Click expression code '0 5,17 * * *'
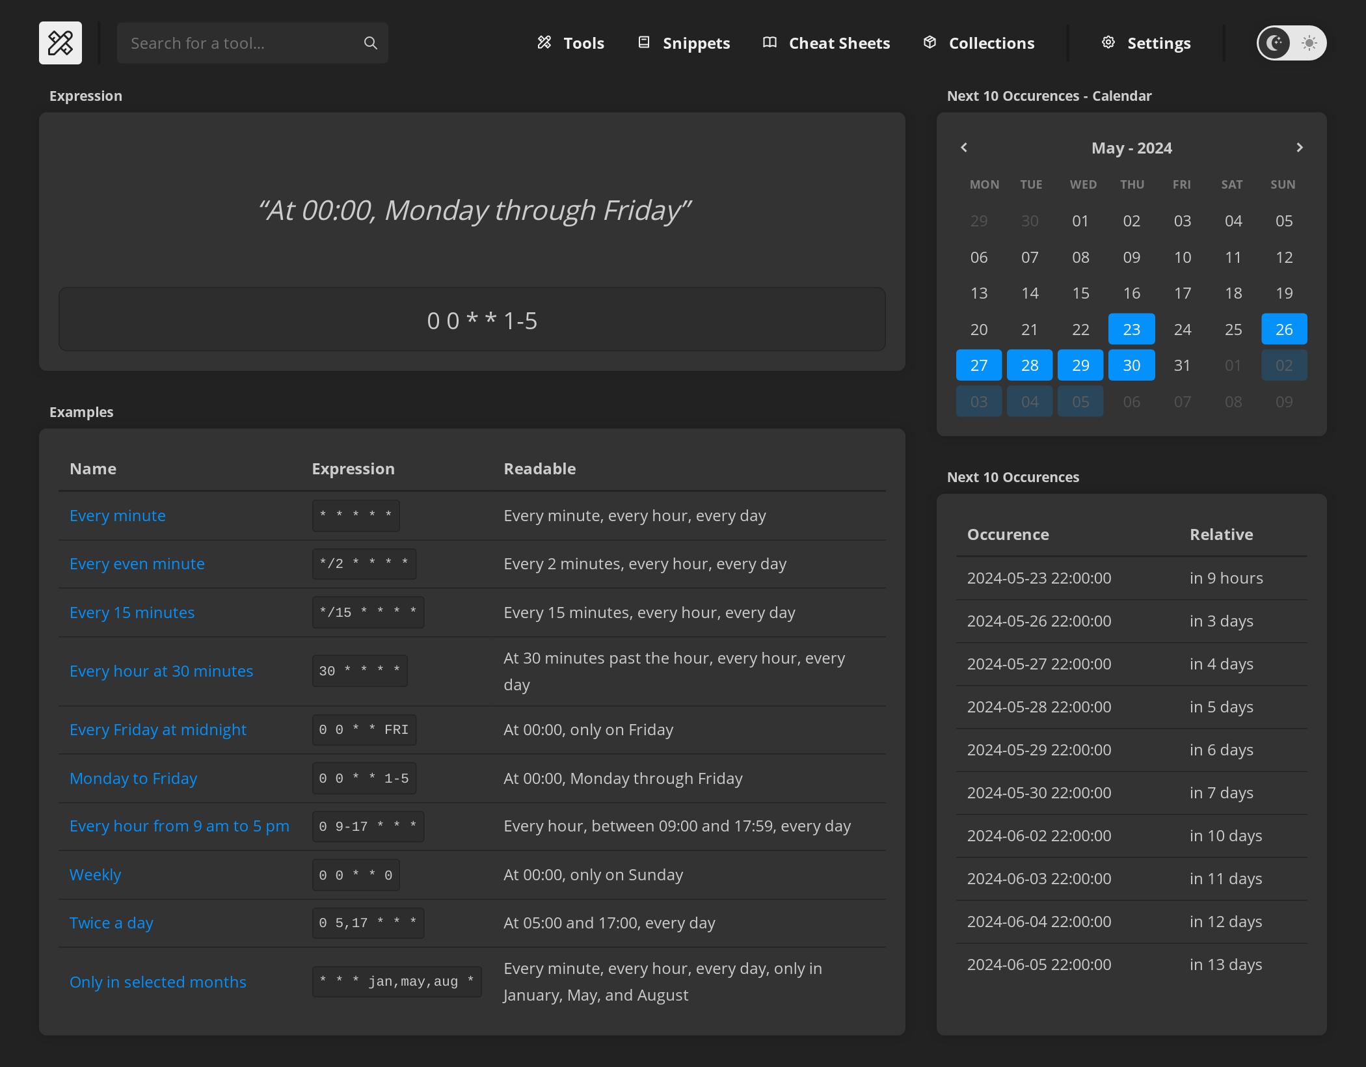The height and width of the screenshot is (1067, 1366). click(x=368, y=923)
